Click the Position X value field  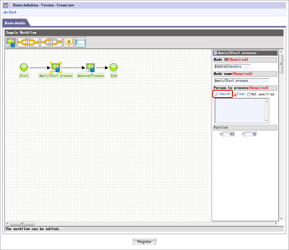tap(229, 134)
